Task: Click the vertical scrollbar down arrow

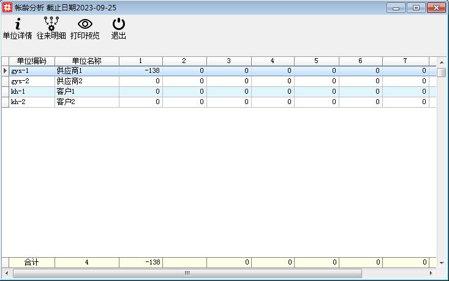Action: (x=442, y=263)
